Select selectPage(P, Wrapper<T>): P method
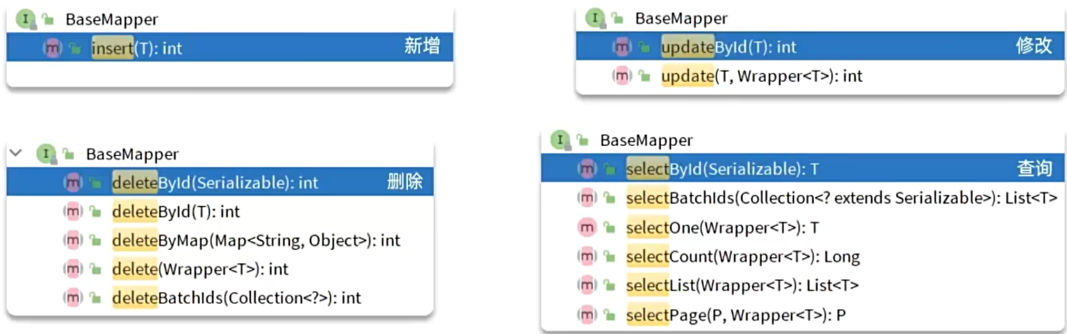This screenshot has height=334, width=1067. [802, 315]
